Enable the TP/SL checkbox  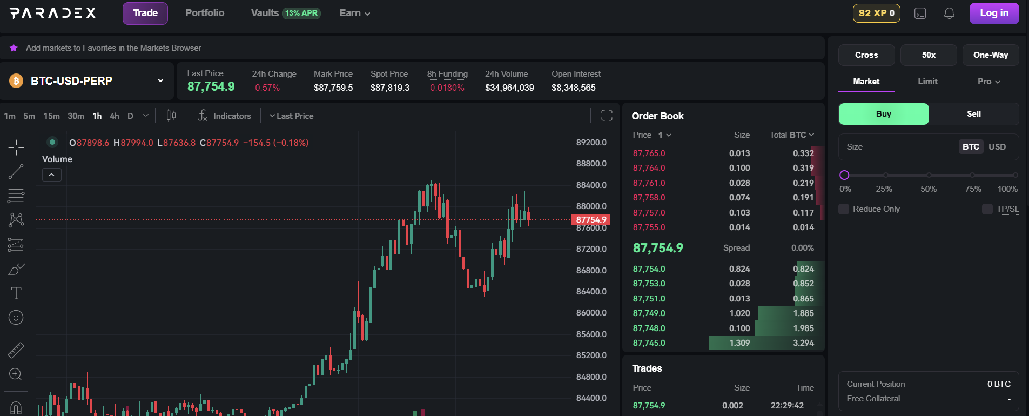pos(987,209)
